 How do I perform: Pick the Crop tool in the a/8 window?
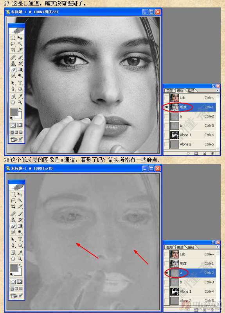[13, 207]
